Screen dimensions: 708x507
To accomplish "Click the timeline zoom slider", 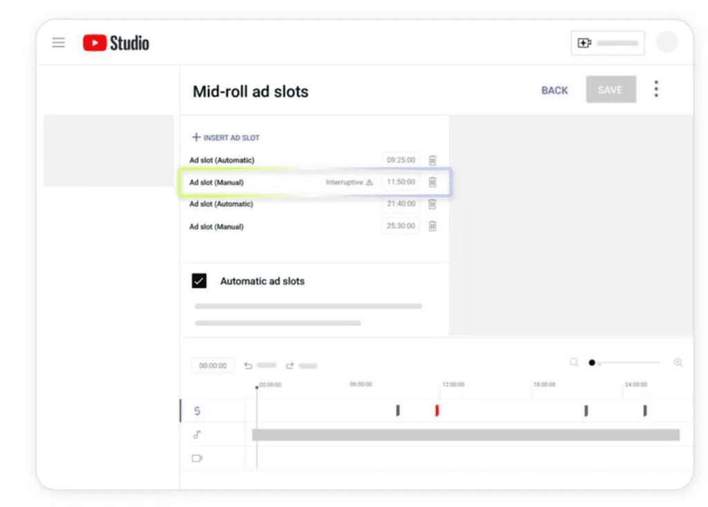I will (626, 362).
